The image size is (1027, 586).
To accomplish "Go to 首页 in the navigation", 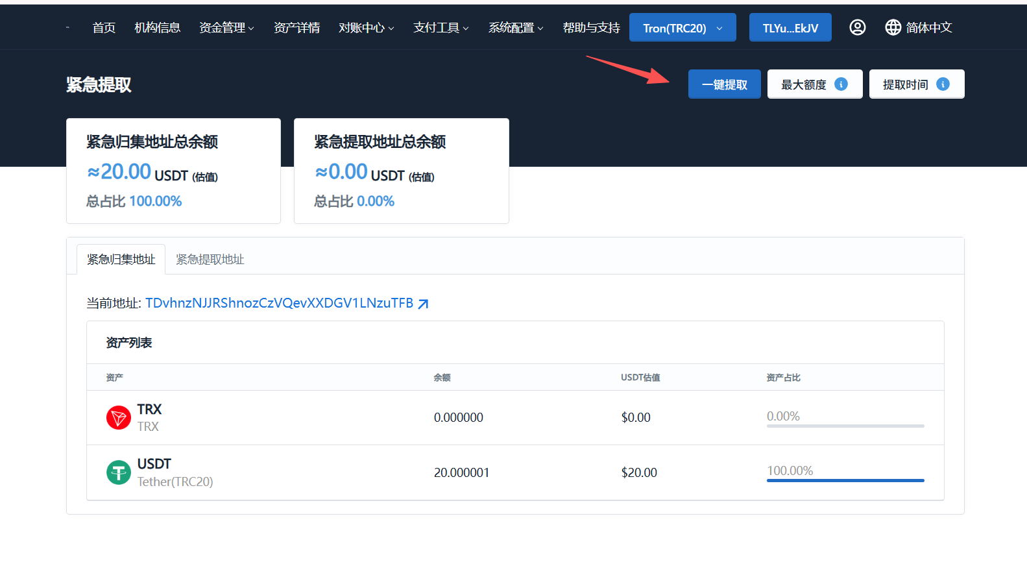I will click(x=104, y=28).
